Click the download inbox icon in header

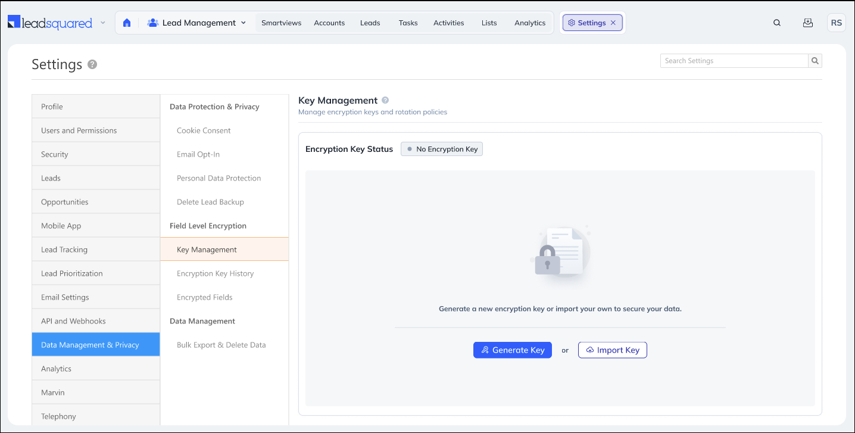807,23
